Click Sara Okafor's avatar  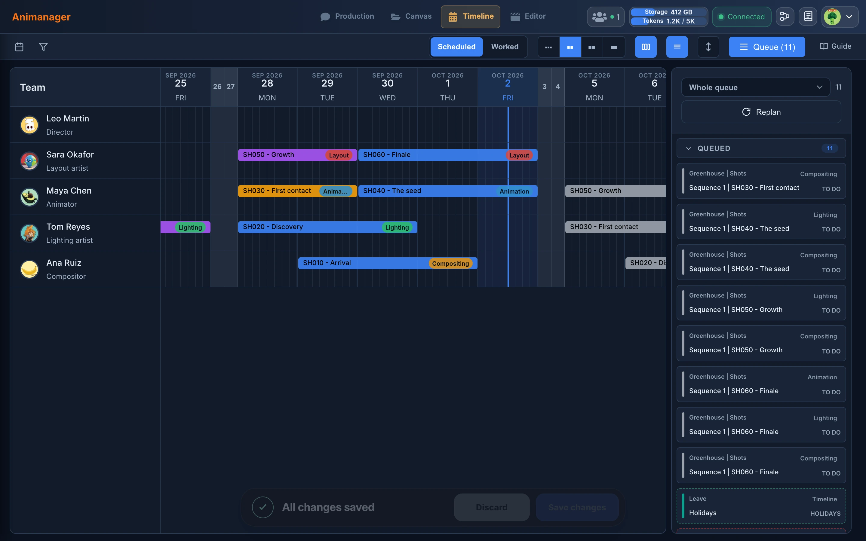click(x=29, y=161)
